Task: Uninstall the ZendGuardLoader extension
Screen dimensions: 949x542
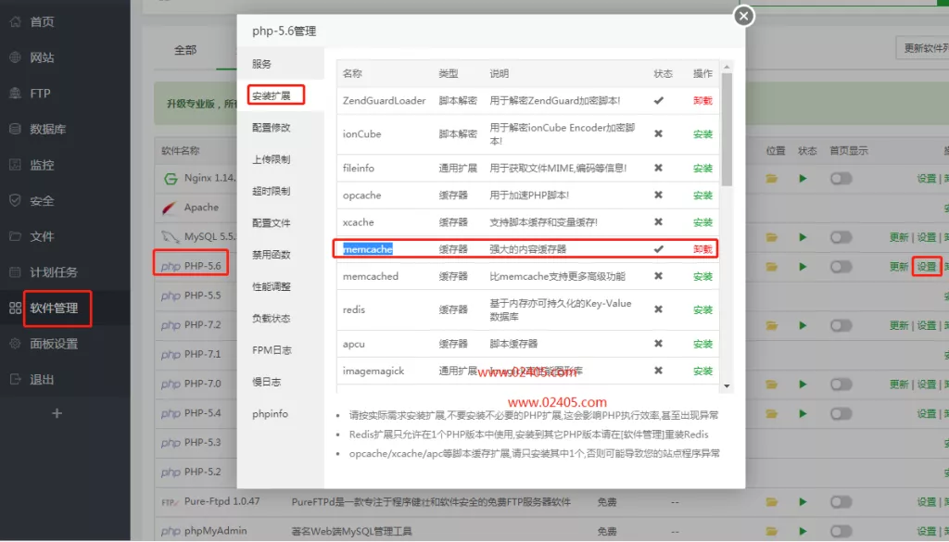Action: point(702,100)
